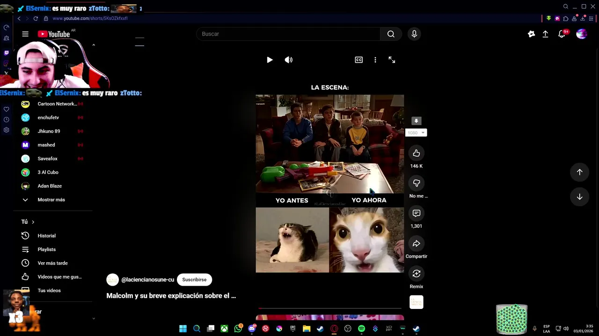Like the short with thumbs up
The width and height of the screenshot is (599, 336).
click(416, 153)
